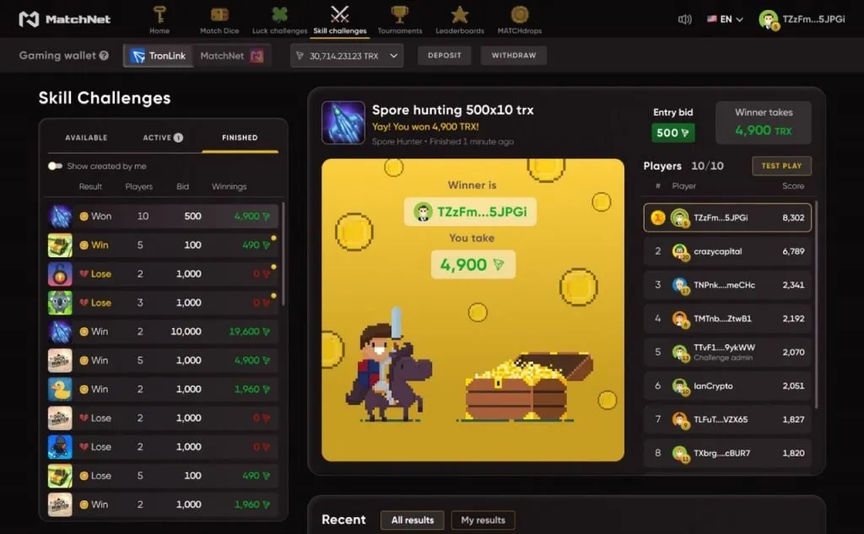The height and width of the screenshot is (534, 864).
Task: Switch to the Available tab
Action: point(86,138)
